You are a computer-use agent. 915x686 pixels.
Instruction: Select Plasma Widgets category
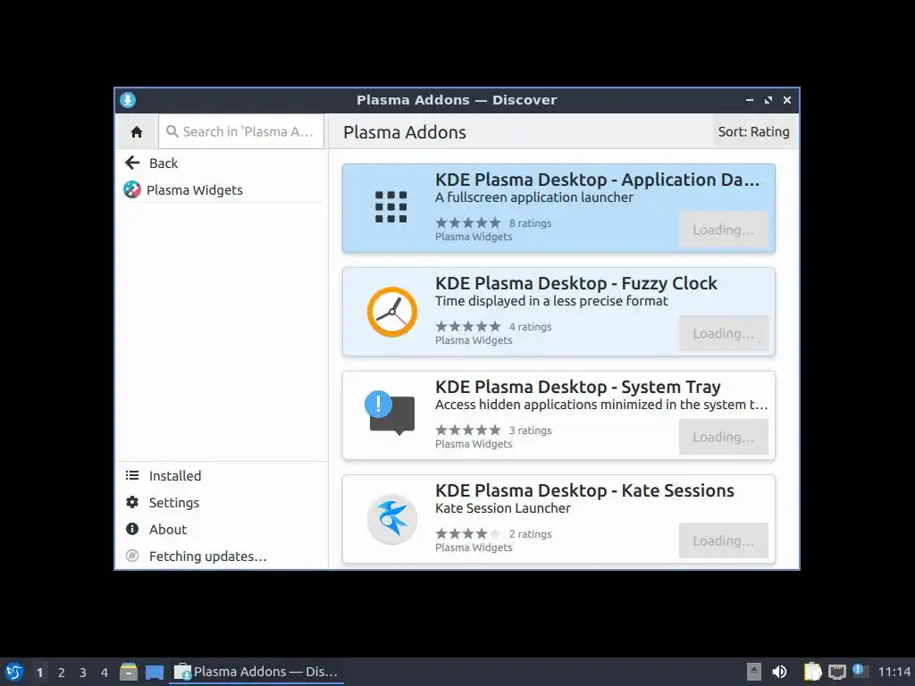pyautogui.click(x=222, y=190)
